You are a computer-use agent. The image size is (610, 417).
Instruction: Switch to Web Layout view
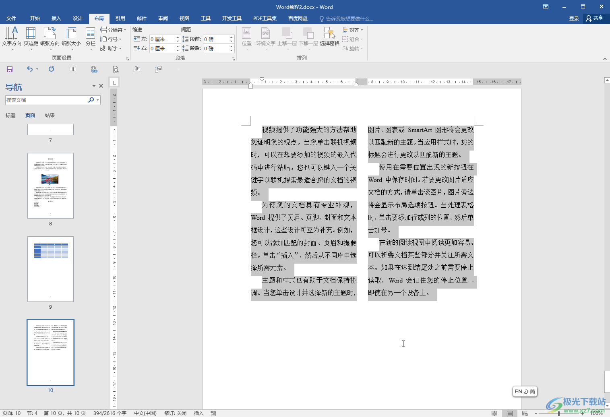tap(525, 413)
